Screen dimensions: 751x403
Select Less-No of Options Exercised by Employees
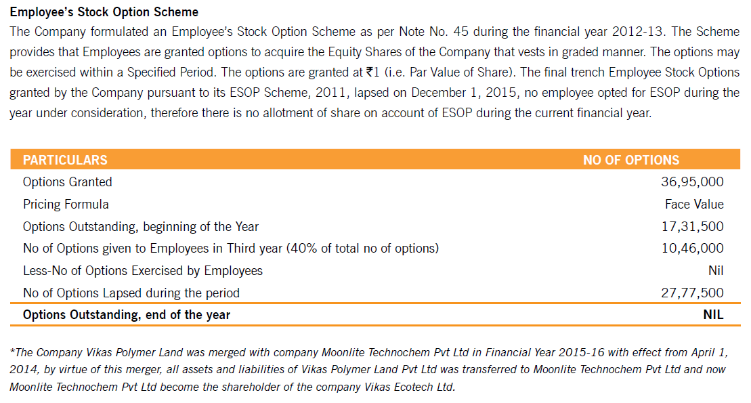click(143, 271)
